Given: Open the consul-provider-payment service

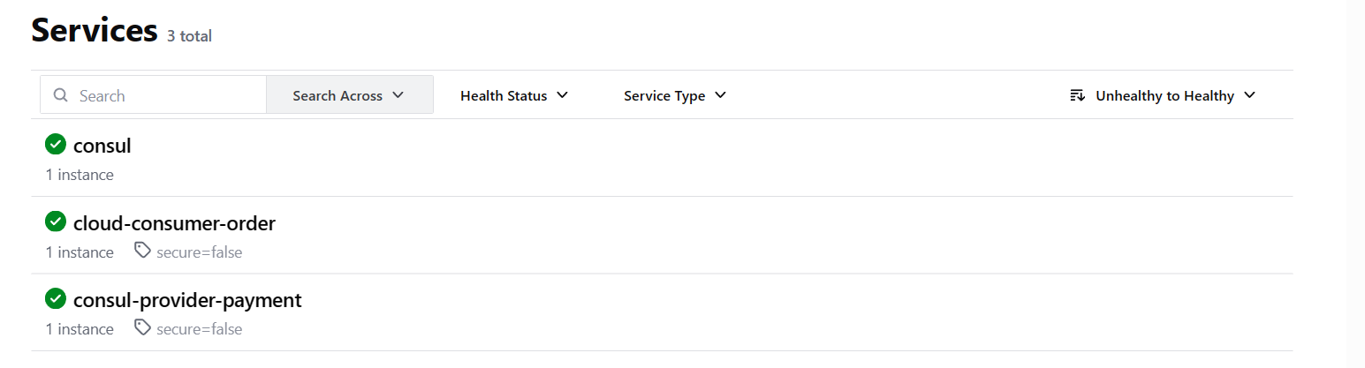Looking at the screenshot, I should 187,300.
